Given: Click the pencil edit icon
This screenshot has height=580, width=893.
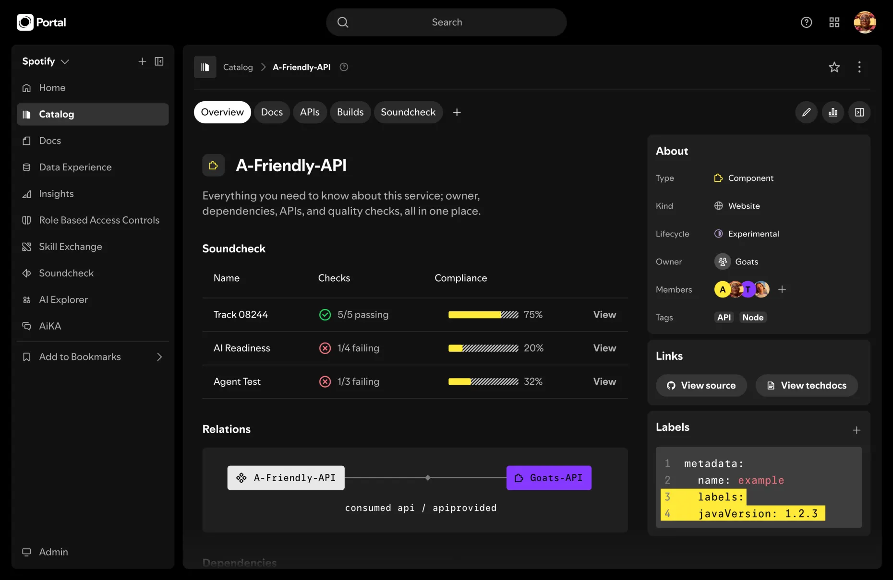Looking at the screenshot, I should pos(807,112).
